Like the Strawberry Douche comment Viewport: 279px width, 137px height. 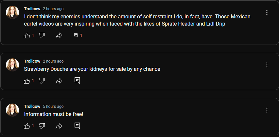coord(27,81)
